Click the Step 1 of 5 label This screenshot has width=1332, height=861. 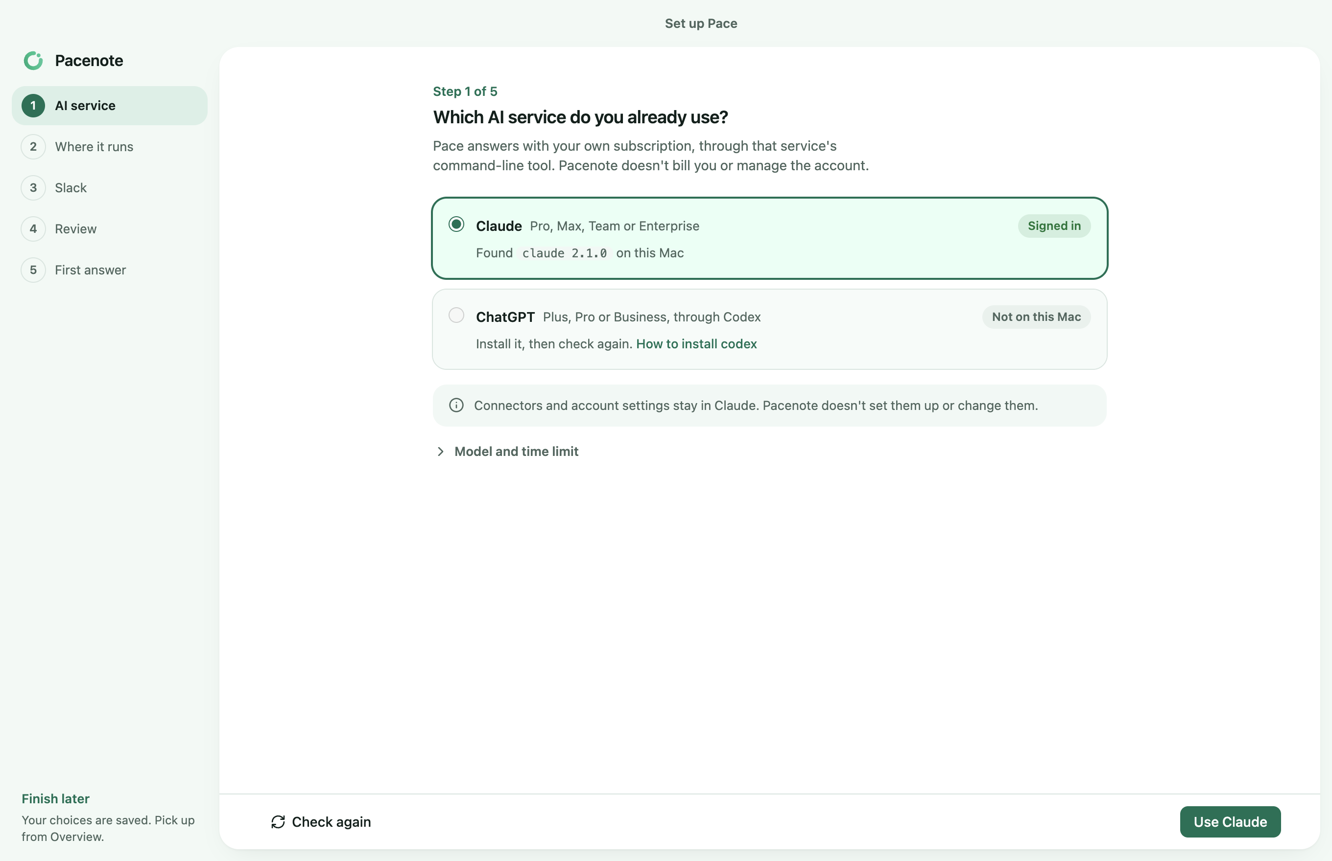point(465,91)
